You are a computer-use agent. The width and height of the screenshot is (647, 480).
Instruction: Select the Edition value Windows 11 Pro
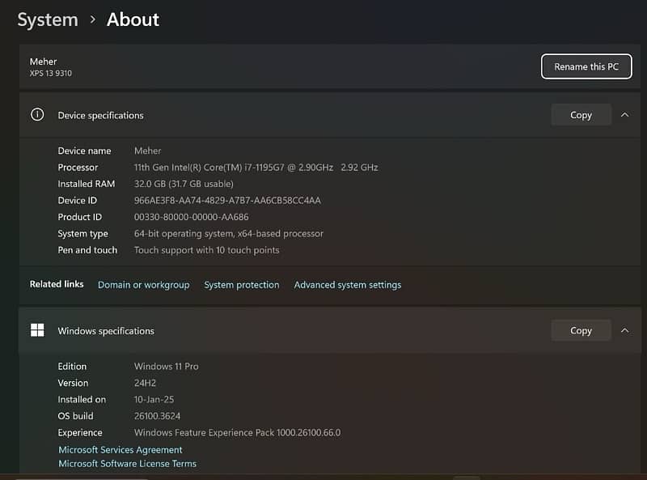pos(167,367)
